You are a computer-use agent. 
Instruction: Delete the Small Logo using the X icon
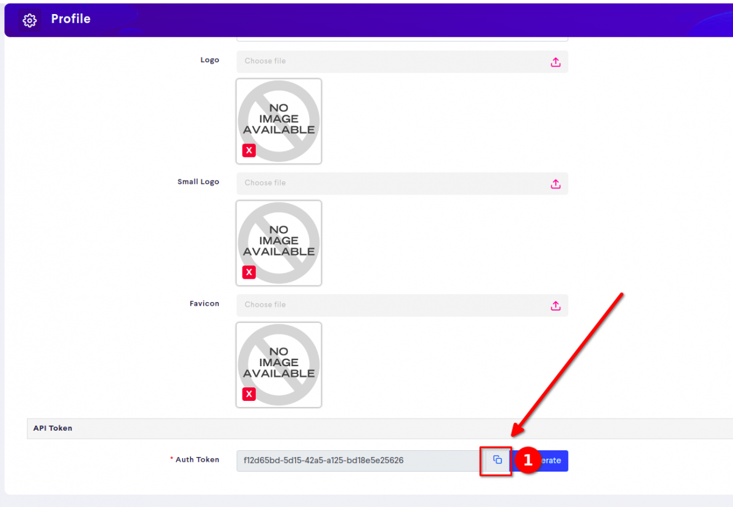(x=248, y=272)
